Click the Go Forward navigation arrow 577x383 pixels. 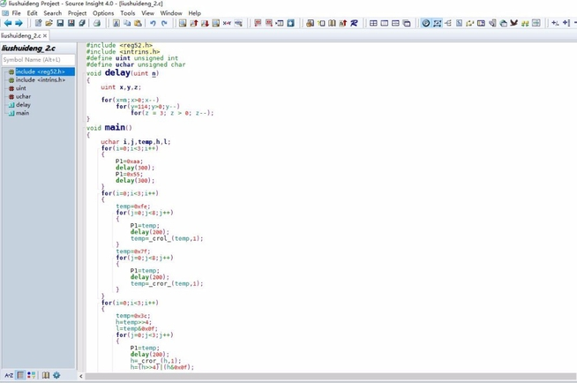[19, 24]
